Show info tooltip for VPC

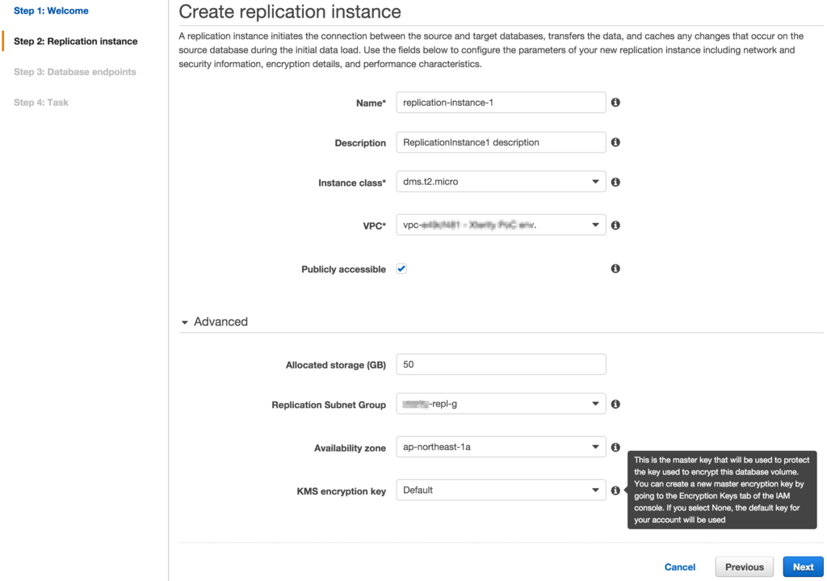[615, 225]
